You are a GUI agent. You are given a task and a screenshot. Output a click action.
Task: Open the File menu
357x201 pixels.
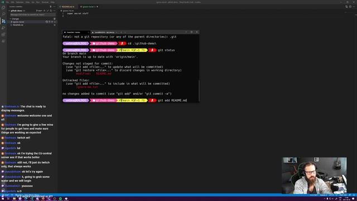pos(7,2)
